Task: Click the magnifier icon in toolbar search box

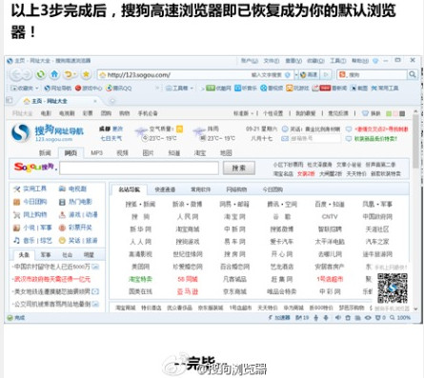Action: 413,74
